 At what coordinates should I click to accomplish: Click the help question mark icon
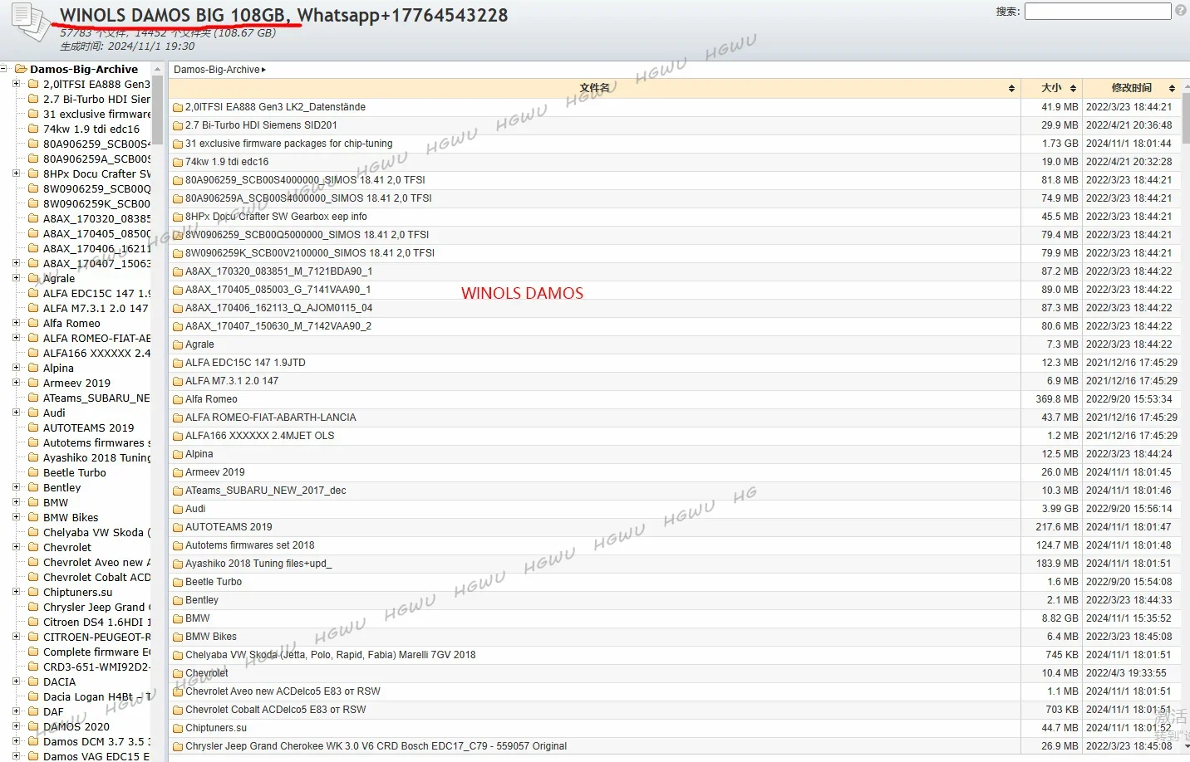[1181, 11]
